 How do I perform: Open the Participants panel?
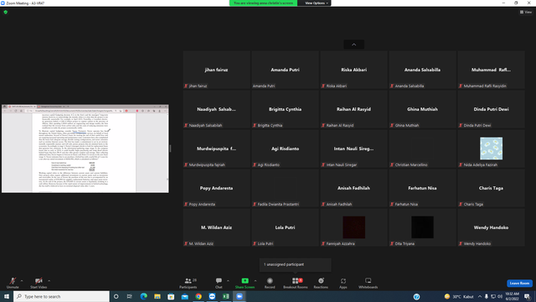click(188, 283)
